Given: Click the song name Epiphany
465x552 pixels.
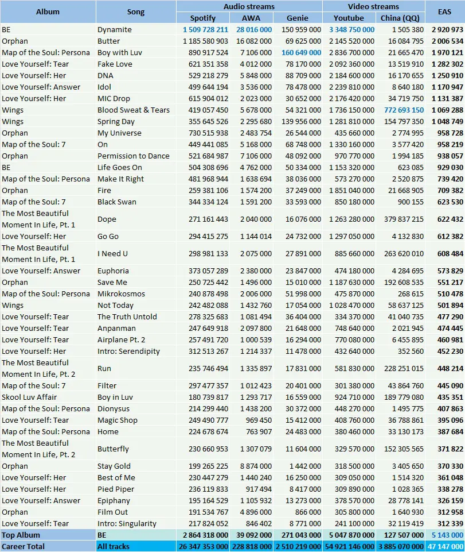Looking at the screenshot, I should 114,501.
